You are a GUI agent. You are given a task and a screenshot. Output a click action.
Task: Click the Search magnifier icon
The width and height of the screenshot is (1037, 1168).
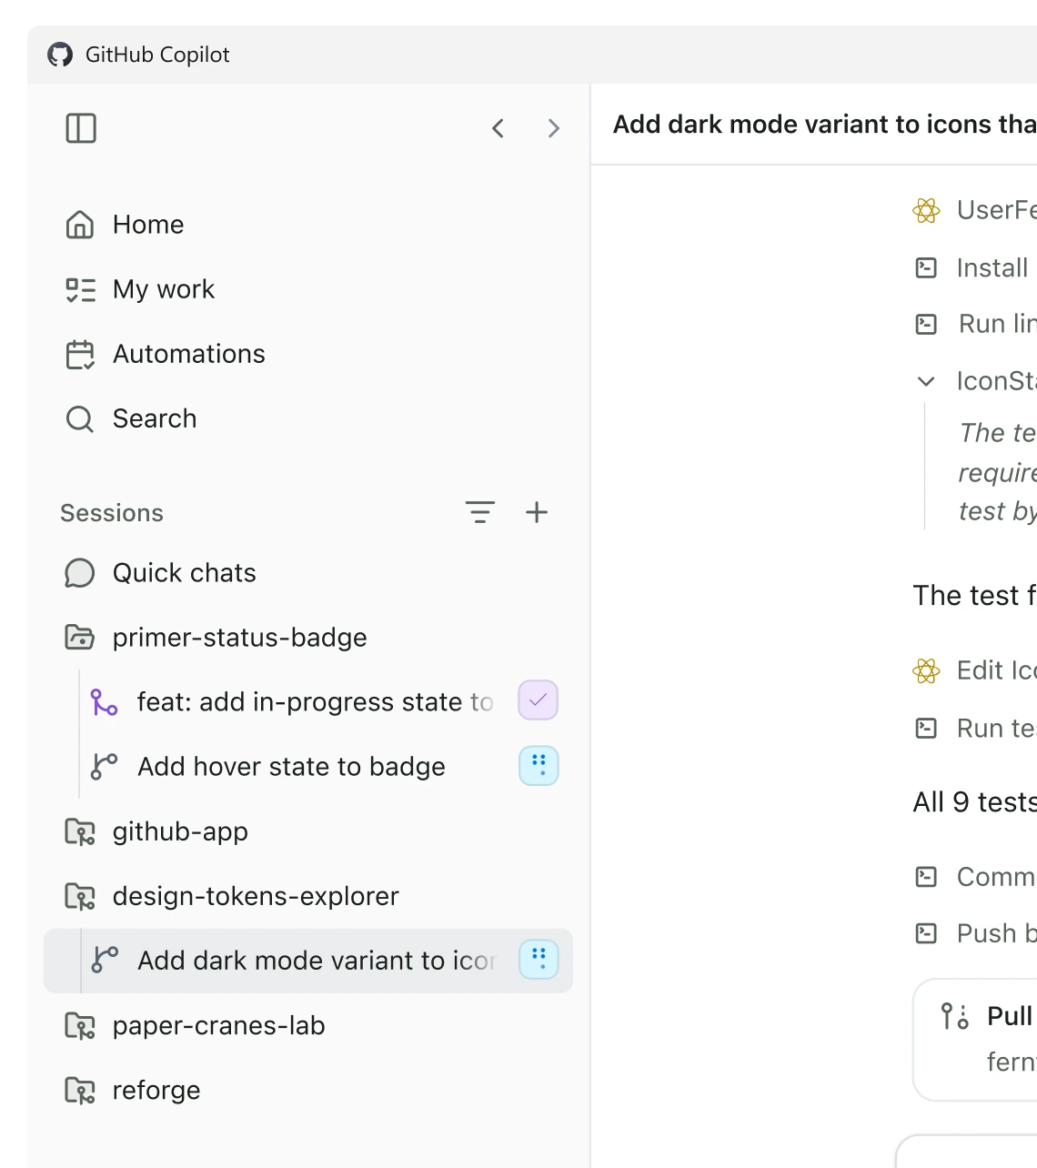click(80, 418)
